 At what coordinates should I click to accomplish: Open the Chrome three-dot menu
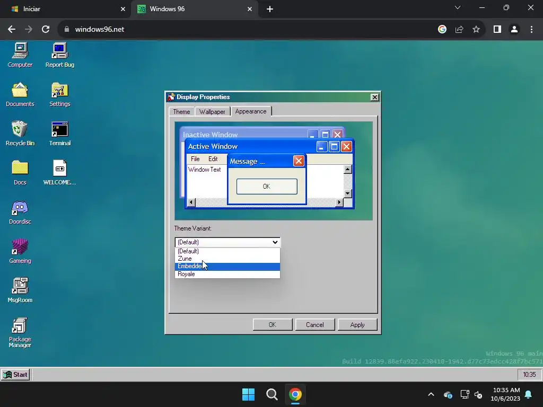pos(531,30)
